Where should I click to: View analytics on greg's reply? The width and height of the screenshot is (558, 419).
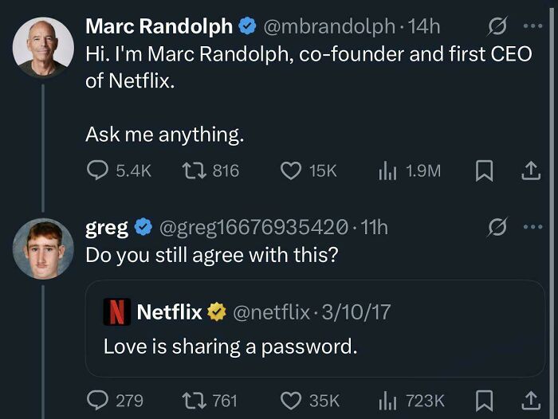[x=386, y=400]
